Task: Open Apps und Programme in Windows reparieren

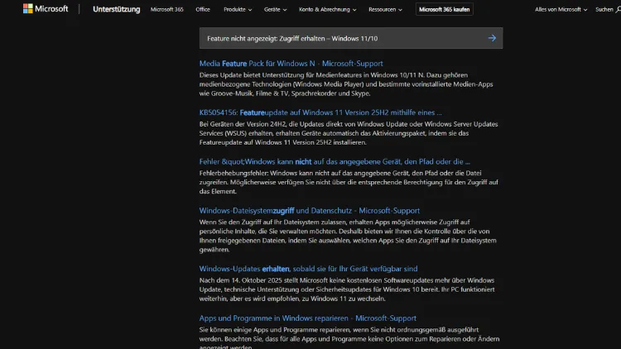Action: click(308, 318)
